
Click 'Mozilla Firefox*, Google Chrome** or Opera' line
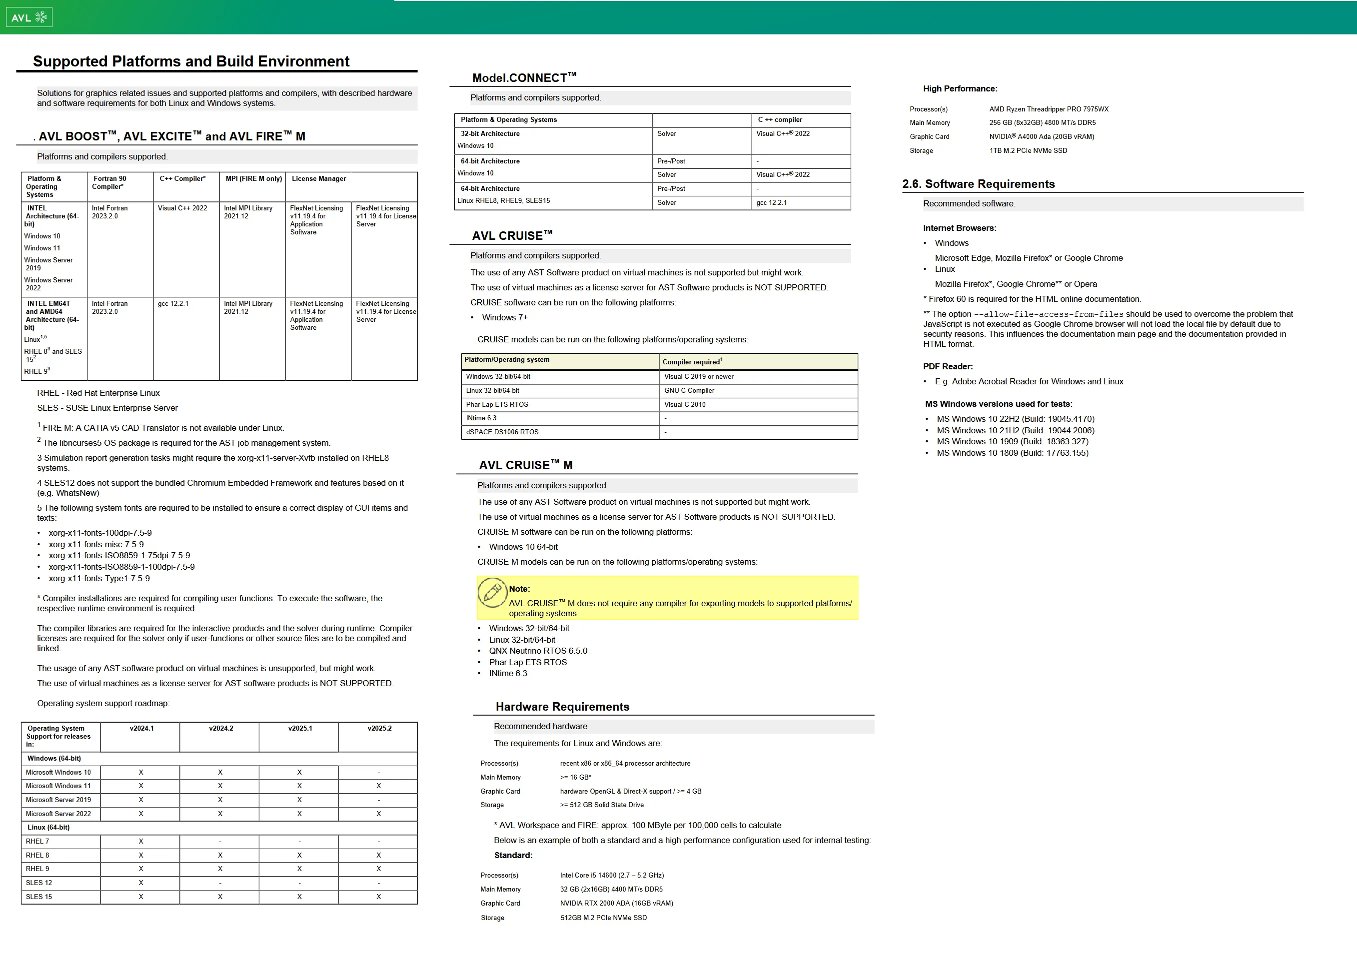tap(1015, 284)
